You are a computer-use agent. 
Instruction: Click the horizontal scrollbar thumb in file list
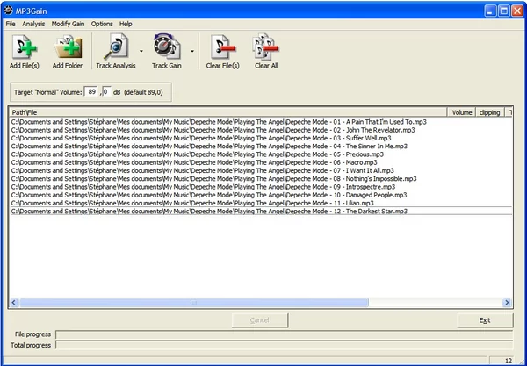click(x=194, y=303)
